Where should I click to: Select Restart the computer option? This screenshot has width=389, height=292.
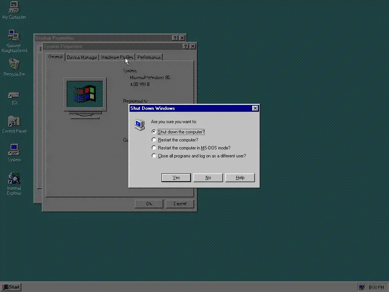pyautogui.click(x=175, y=140)
